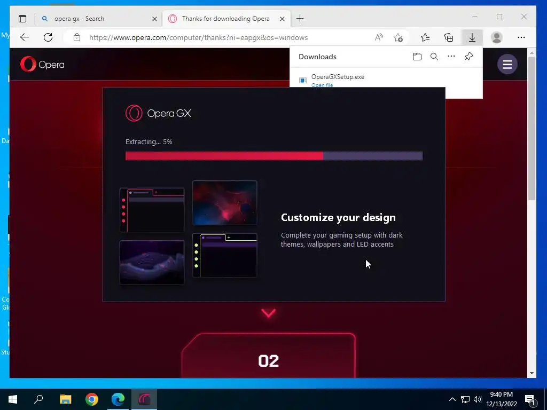Select the purple waves wallpaper thumbnail
The width and height of the screenshot is (547, 410).
point(152,262)
